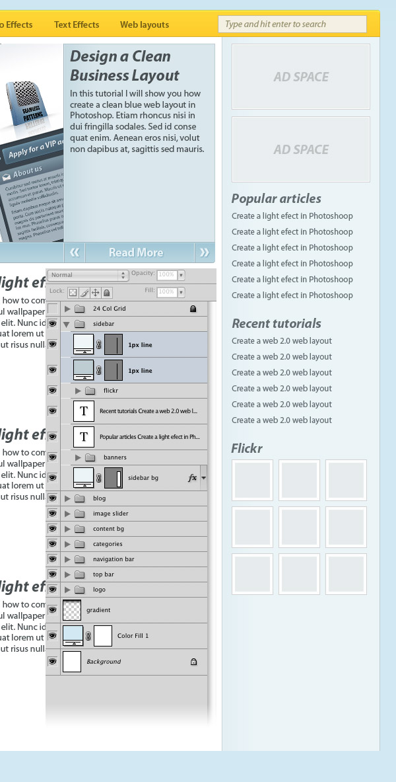Hide the blog group with its eye icon

tap(52, 498)
